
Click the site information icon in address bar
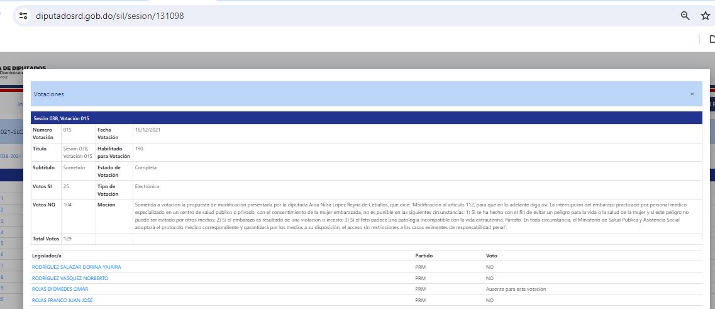(x=23, y=16)
